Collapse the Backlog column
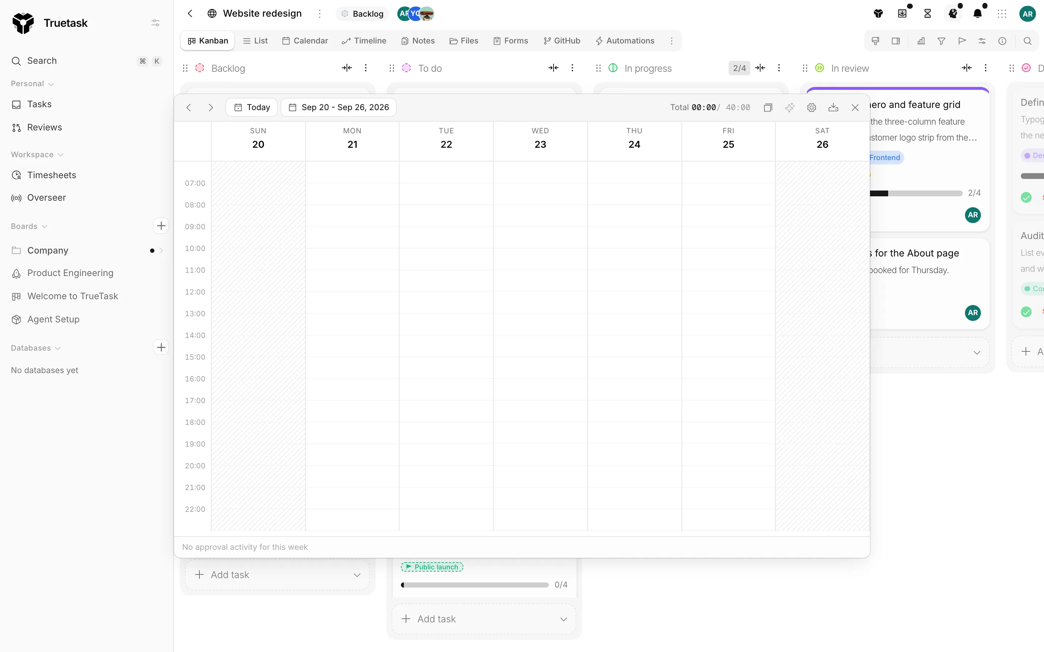1044x652 pixels. tap(347, 68)
